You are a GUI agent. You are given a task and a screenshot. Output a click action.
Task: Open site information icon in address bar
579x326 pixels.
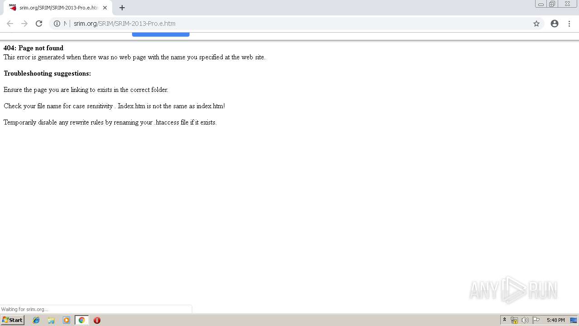57,24
